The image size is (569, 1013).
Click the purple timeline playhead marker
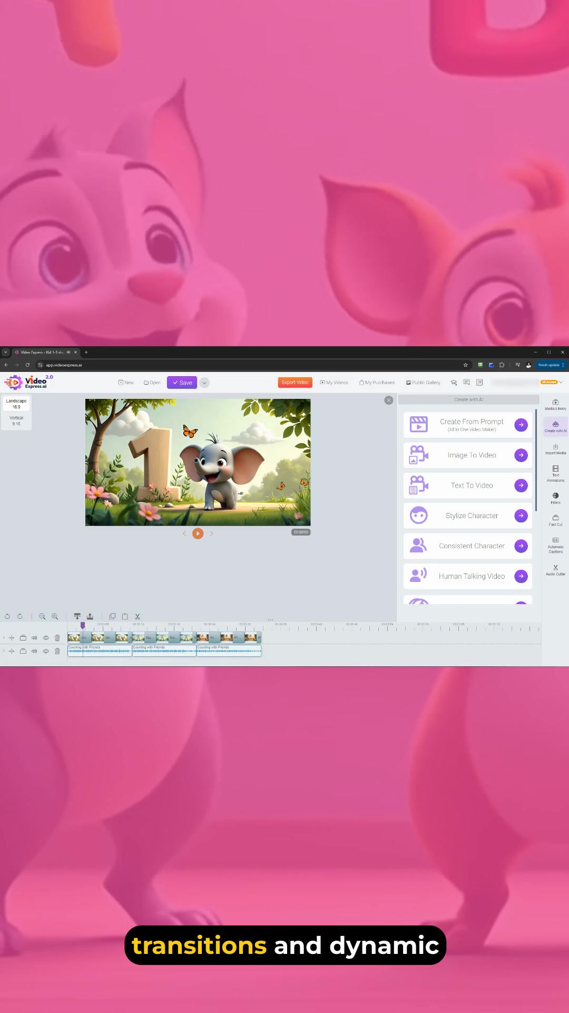(x=83, y=625)
